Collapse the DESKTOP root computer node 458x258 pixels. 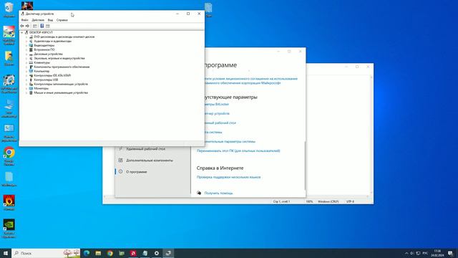click(x=22, y=33)
